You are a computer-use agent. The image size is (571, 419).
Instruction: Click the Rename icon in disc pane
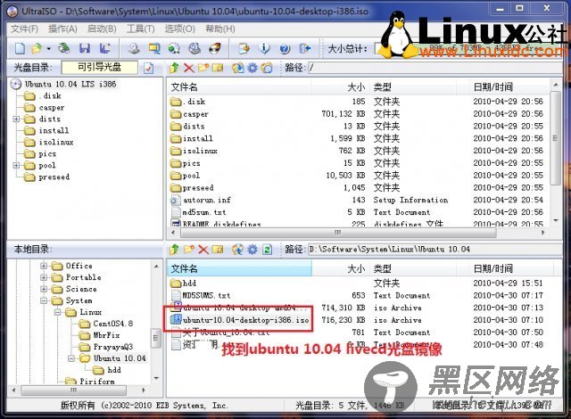click(218, 68)
